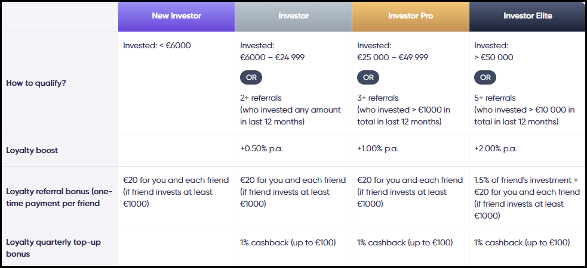Select the New Investor column header
The height and width of the screenshot is (268, 587).
coord(176,16)
